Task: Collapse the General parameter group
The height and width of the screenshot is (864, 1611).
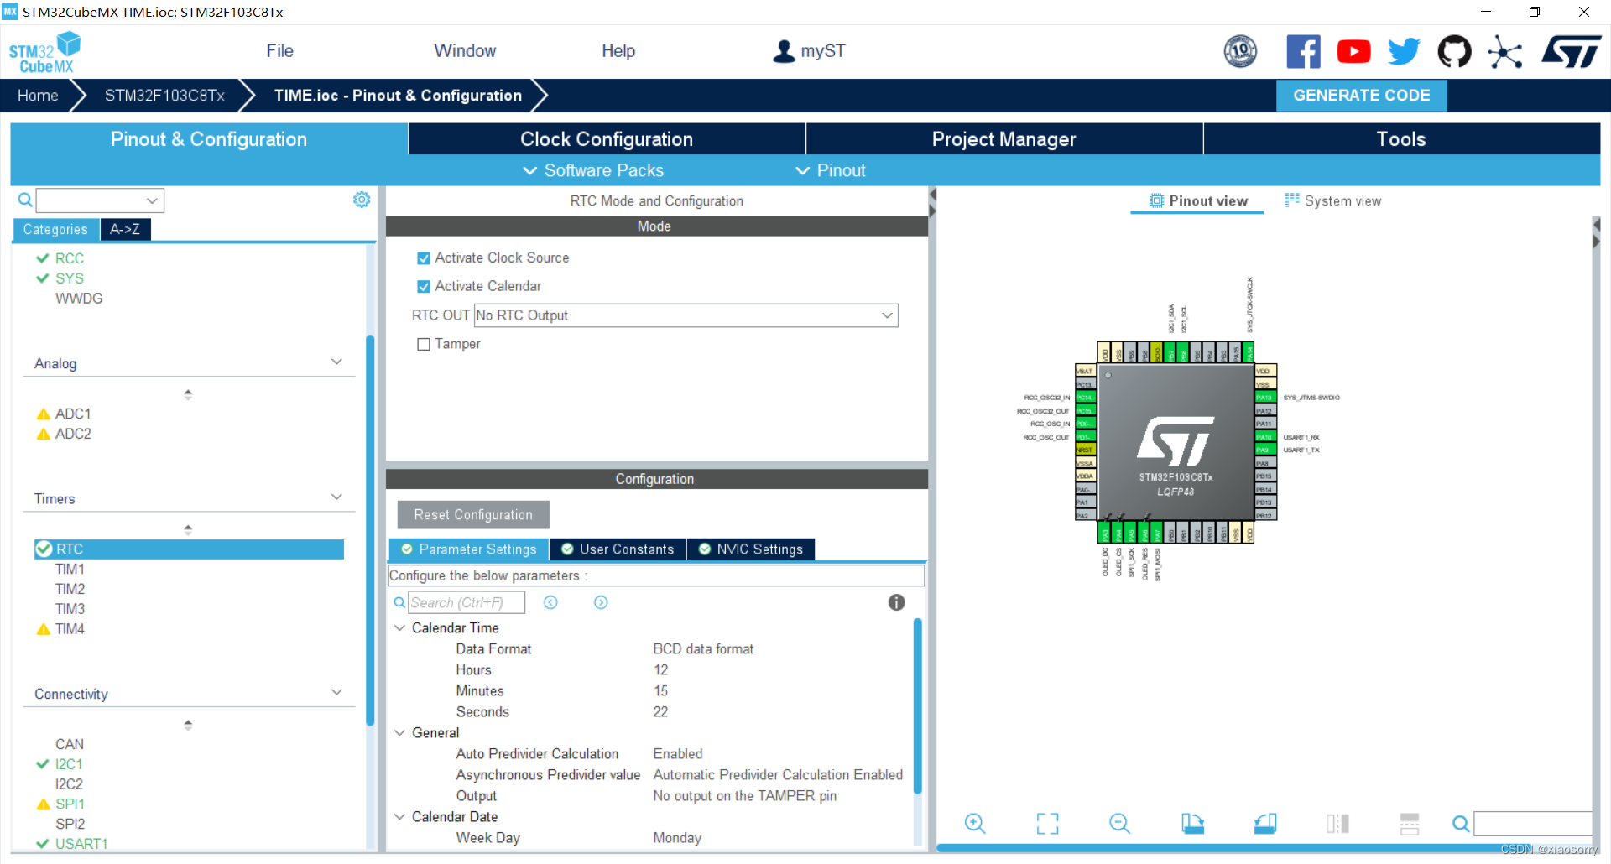Action: pyautogui.click(x=400, y=733)
